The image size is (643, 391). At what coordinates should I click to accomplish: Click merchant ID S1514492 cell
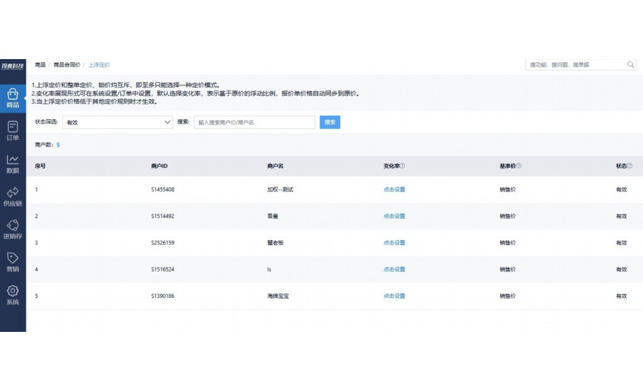162,216
